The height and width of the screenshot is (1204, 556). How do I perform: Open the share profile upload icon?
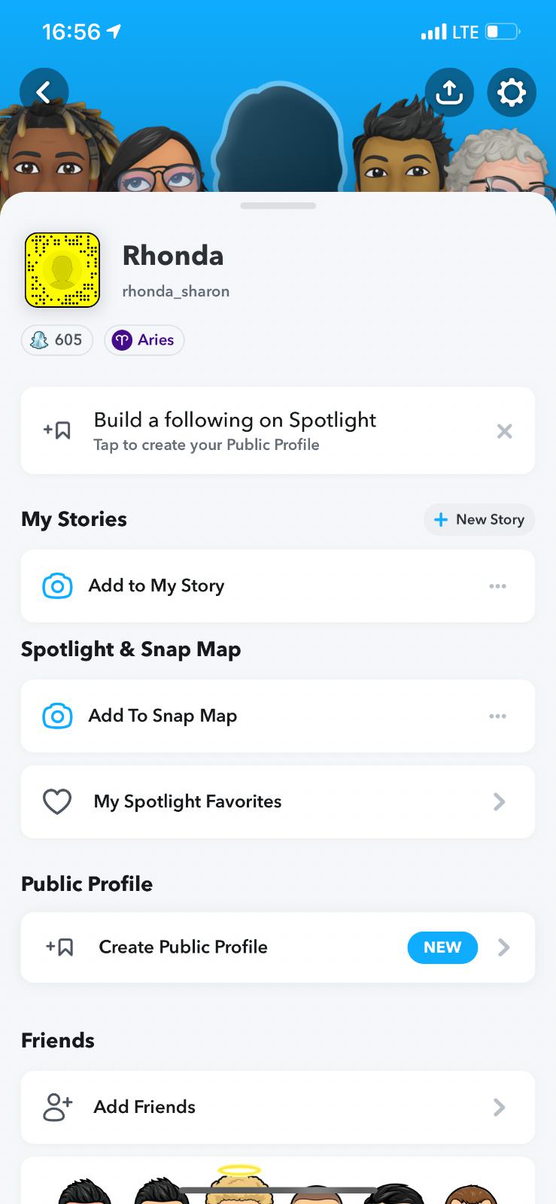tap(449, 93)
